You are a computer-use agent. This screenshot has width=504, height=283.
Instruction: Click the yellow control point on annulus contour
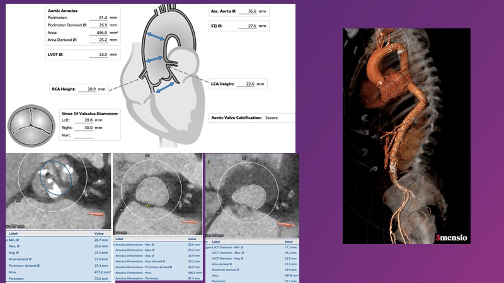click(x=147, y=205)
